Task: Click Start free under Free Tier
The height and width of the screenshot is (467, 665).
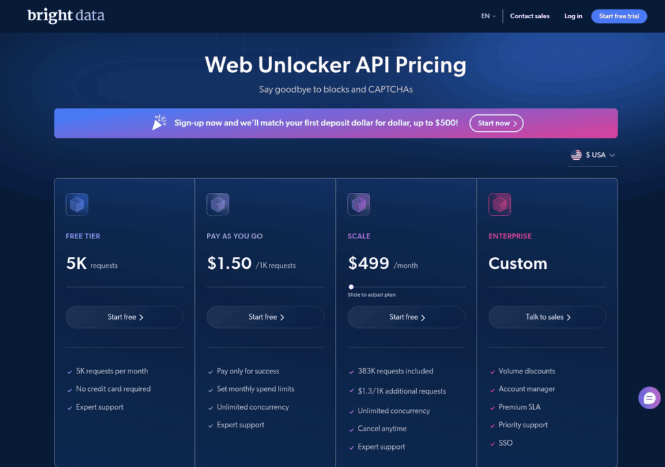Action: coord(124,317)
